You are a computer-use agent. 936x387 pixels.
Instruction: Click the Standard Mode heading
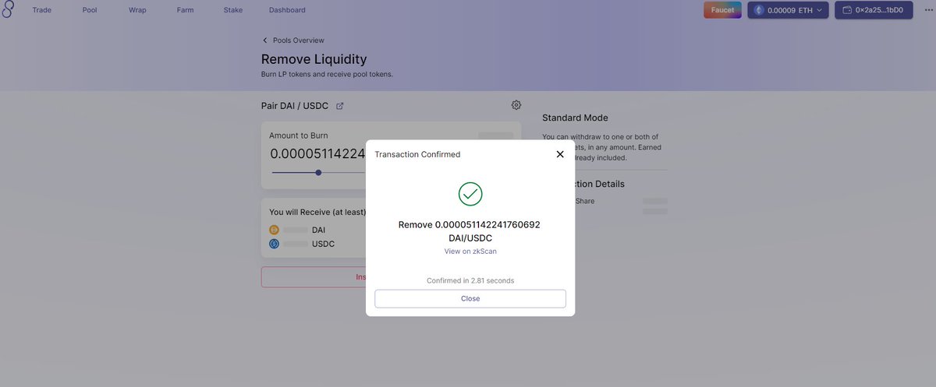tap(575, 118)
